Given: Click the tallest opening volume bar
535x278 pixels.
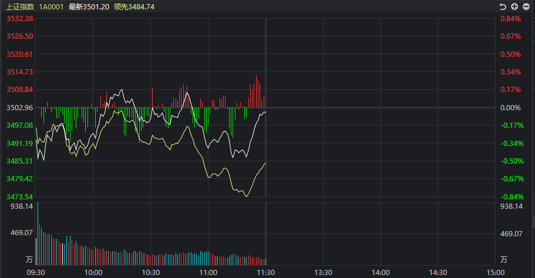Looking at the screenshot, I should point(38,235).
